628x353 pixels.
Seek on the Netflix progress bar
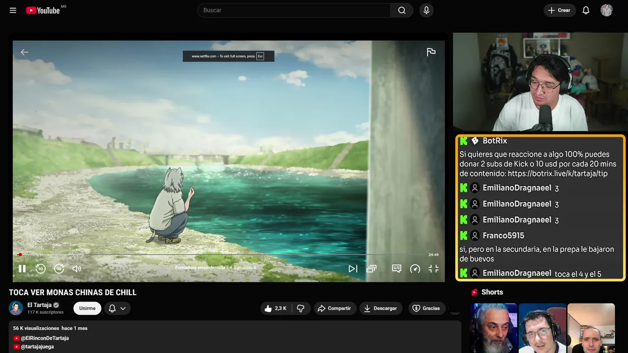tap(221, 254)
